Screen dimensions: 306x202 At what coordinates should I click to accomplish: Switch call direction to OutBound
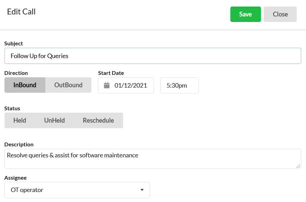pos(68,85)
